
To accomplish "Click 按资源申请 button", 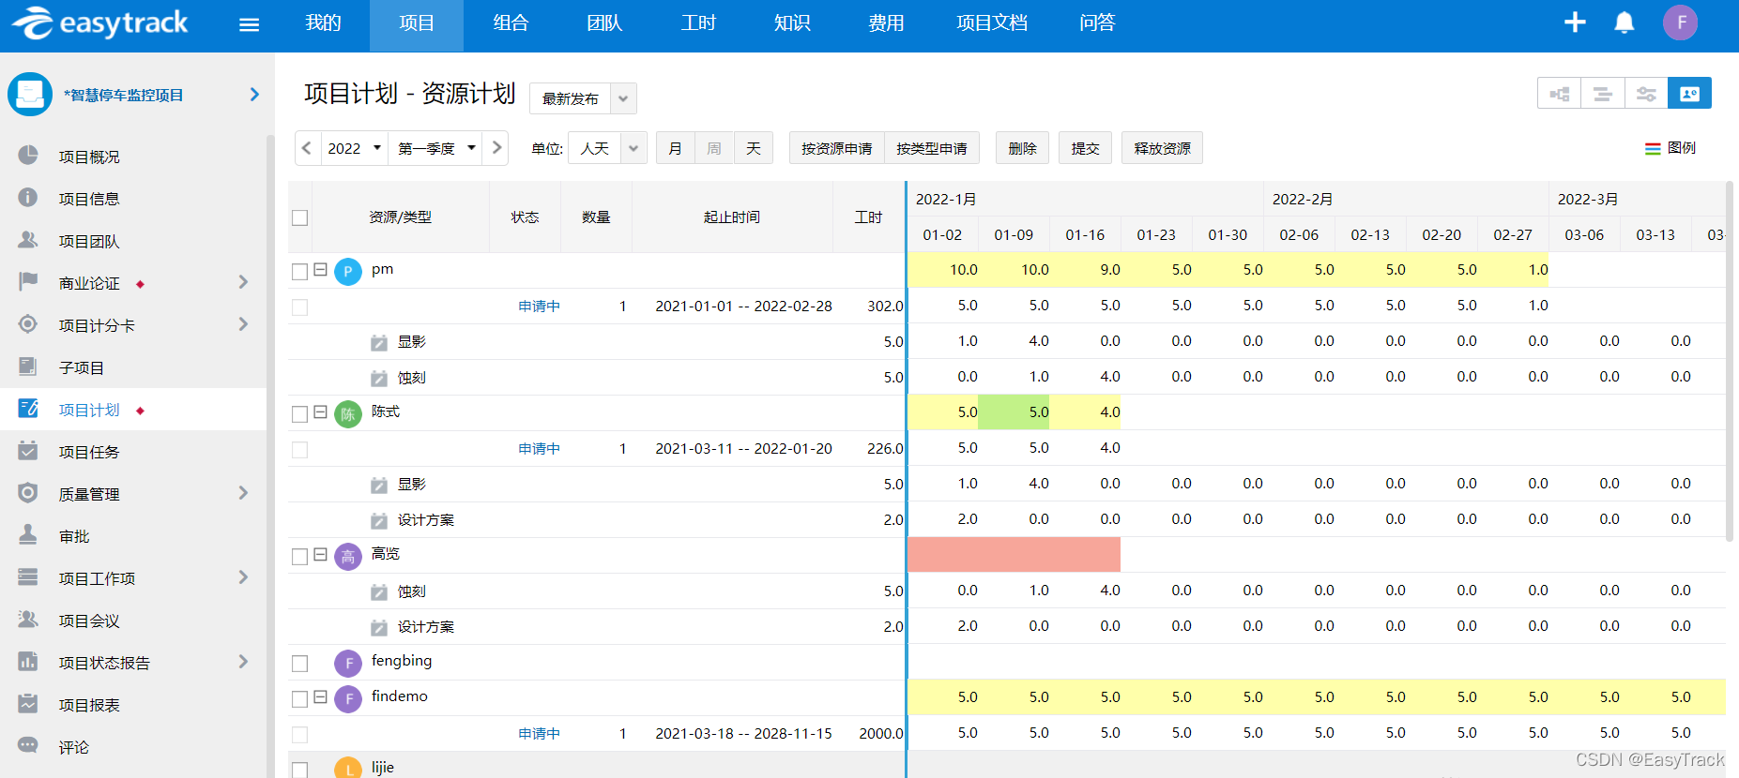I will (x=837, y=148).
